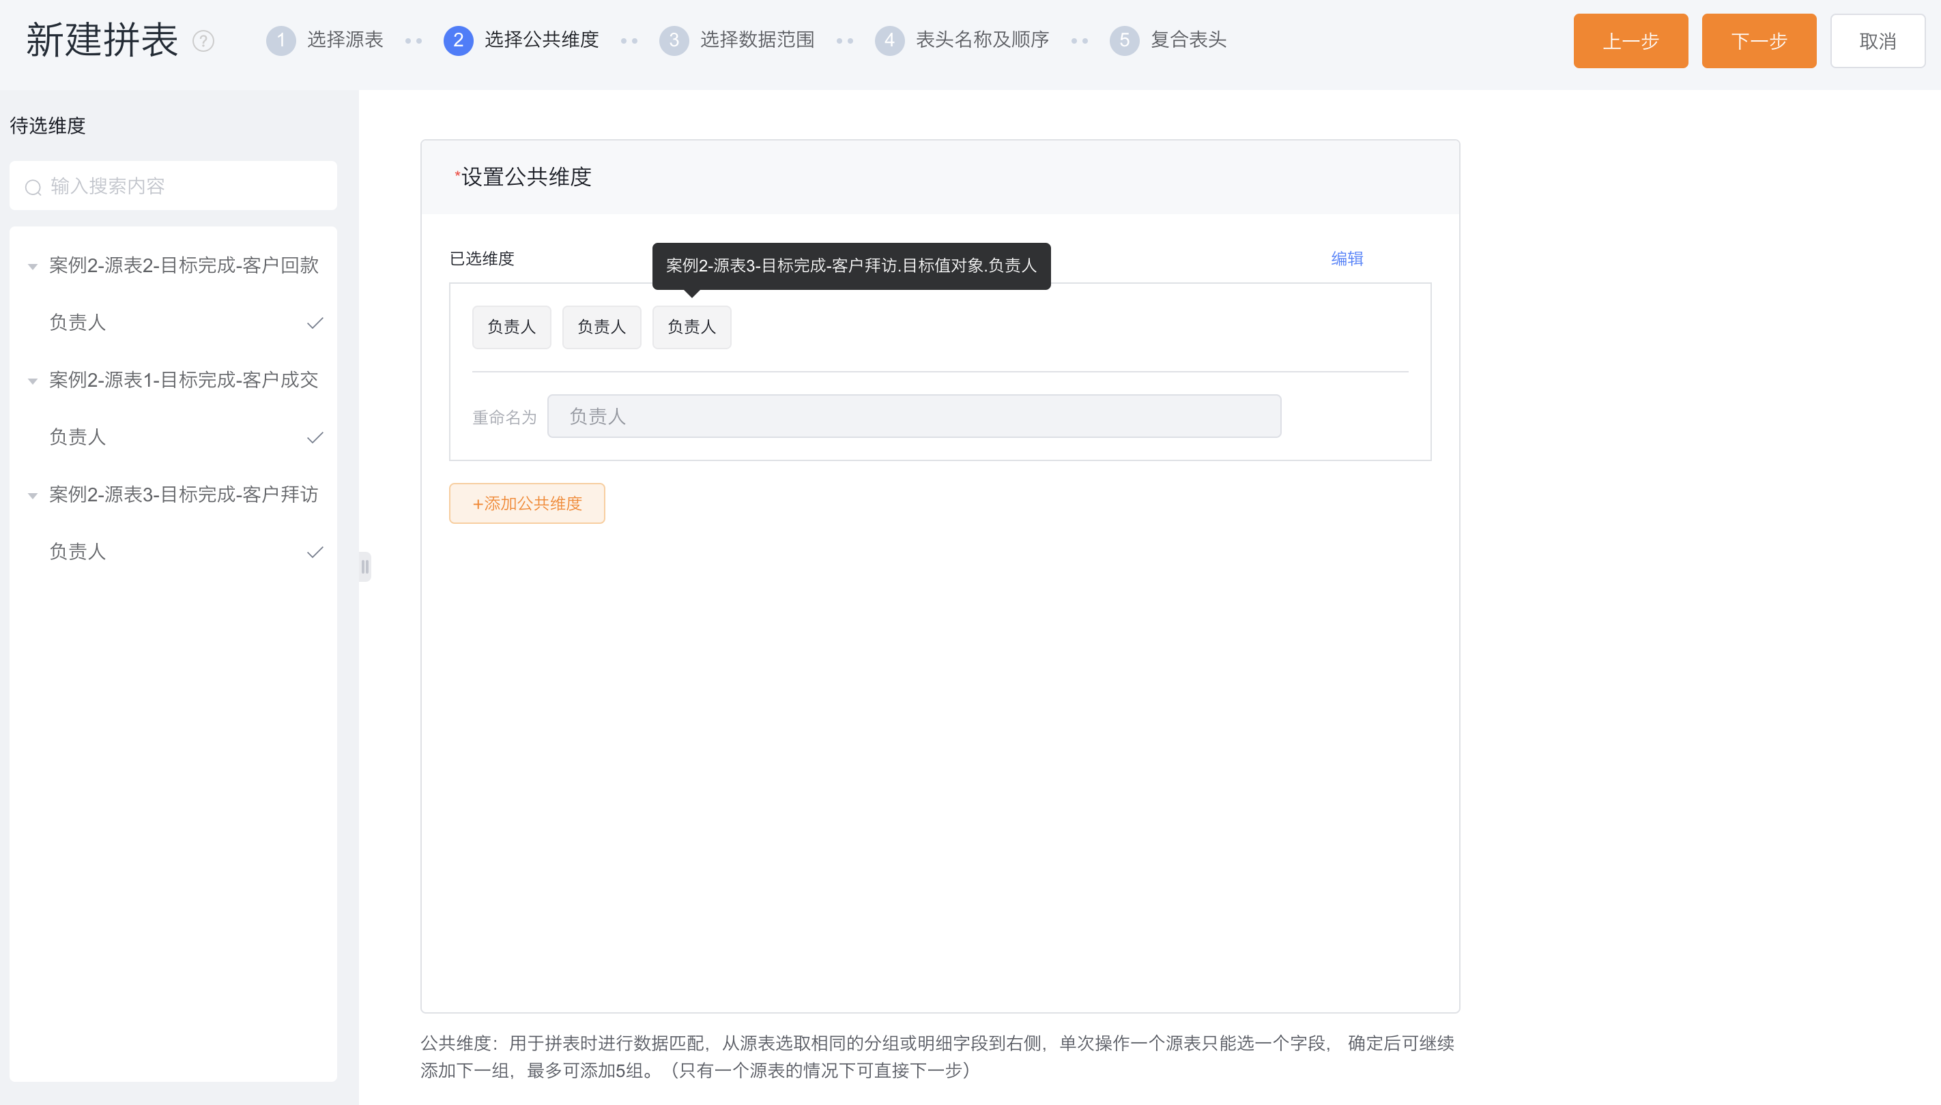Select the second 负责人 chip in 已选维度
The width and height of the screenshot is (1941, 1105).
pos(601,327)
